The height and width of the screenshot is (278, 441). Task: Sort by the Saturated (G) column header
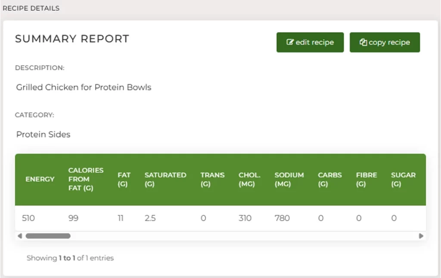(165, 179)
